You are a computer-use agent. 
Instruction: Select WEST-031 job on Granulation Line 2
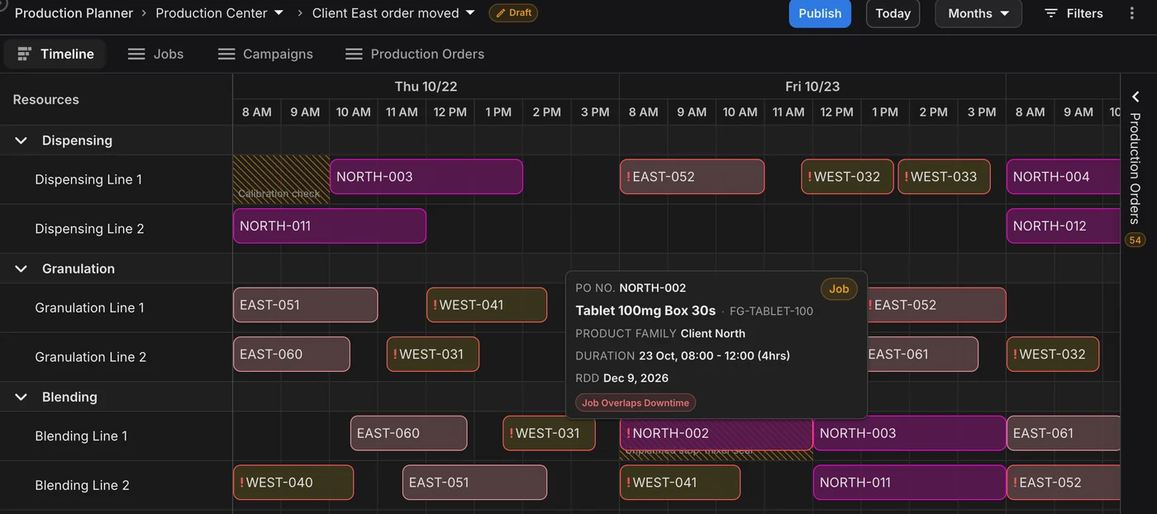tap(433, 354)
